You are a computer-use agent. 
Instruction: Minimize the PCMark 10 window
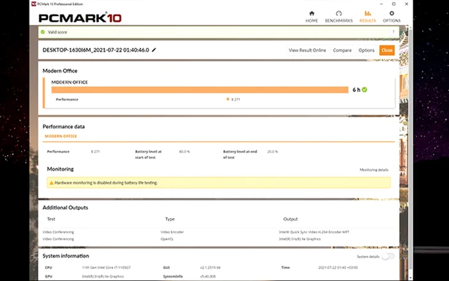click(x=381, y=4)
